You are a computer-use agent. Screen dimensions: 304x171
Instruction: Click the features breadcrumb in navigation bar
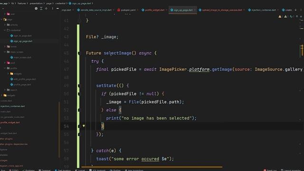pyautogui.click(x=22, y=3)
